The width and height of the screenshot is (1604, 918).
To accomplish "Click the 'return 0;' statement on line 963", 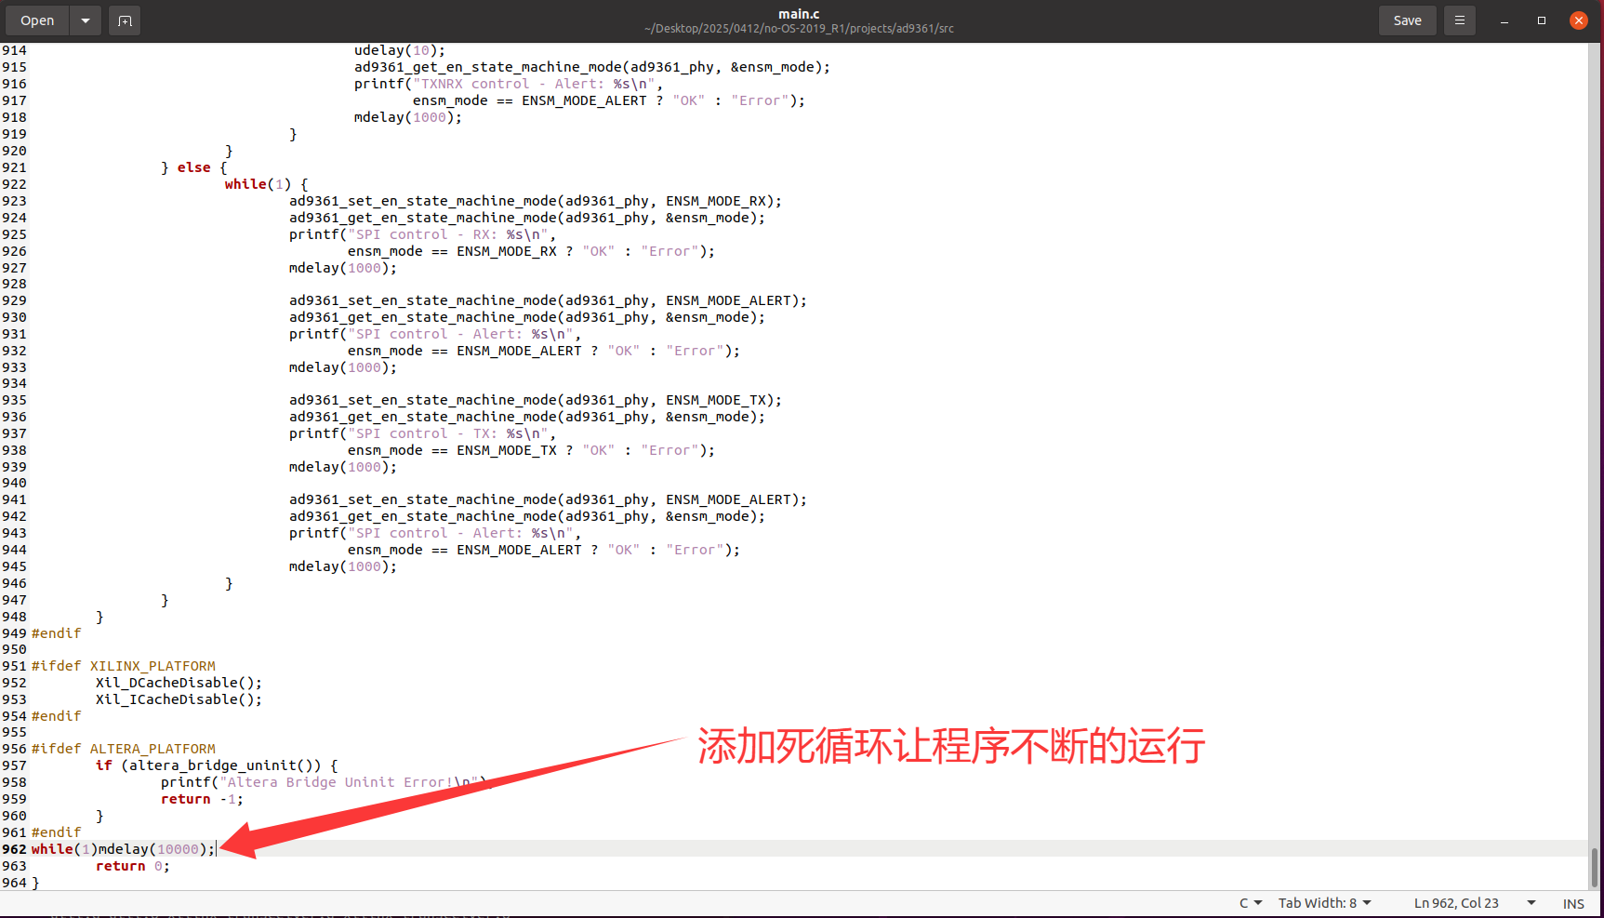I will (x=133, y=866).
